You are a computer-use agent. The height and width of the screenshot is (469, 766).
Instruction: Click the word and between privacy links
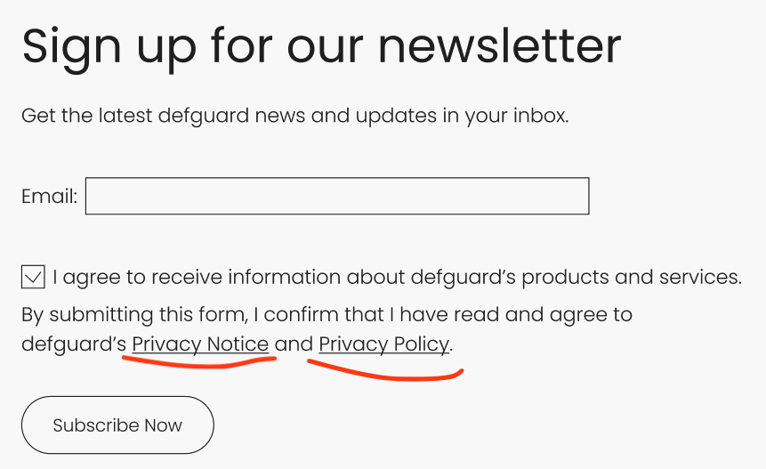pos(294,344)
